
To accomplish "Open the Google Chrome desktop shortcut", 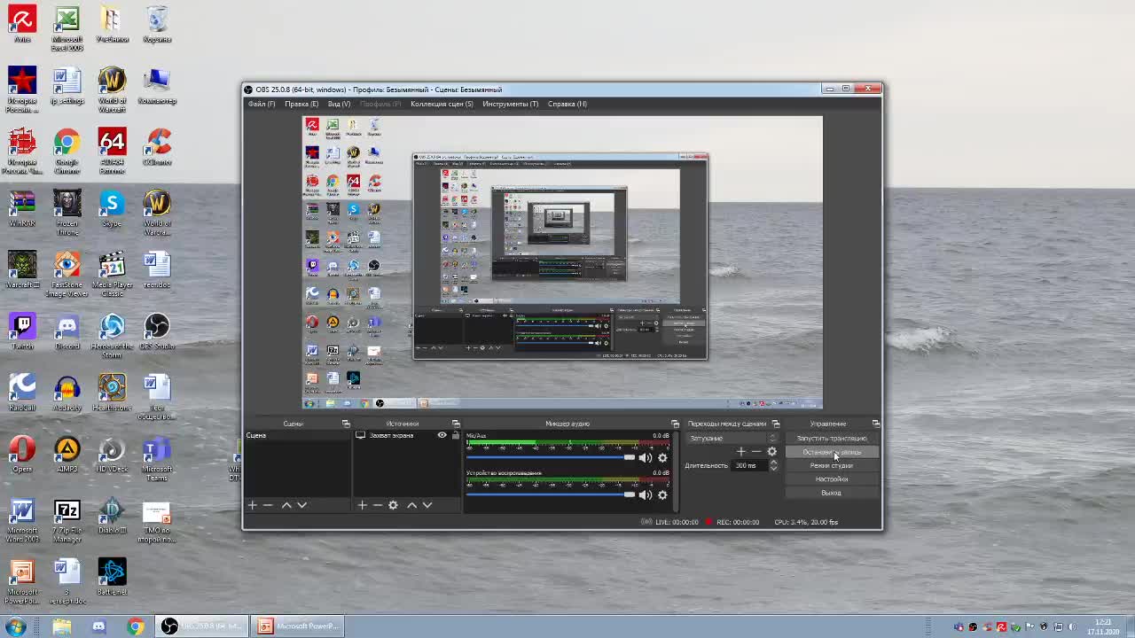I will pyautogui.click(x=67, y=152).
